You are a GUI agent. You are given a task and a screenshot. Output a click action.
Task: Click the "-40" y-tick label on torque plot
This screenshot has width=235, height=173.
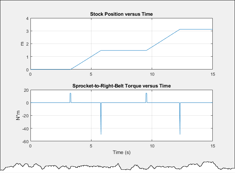25,128
